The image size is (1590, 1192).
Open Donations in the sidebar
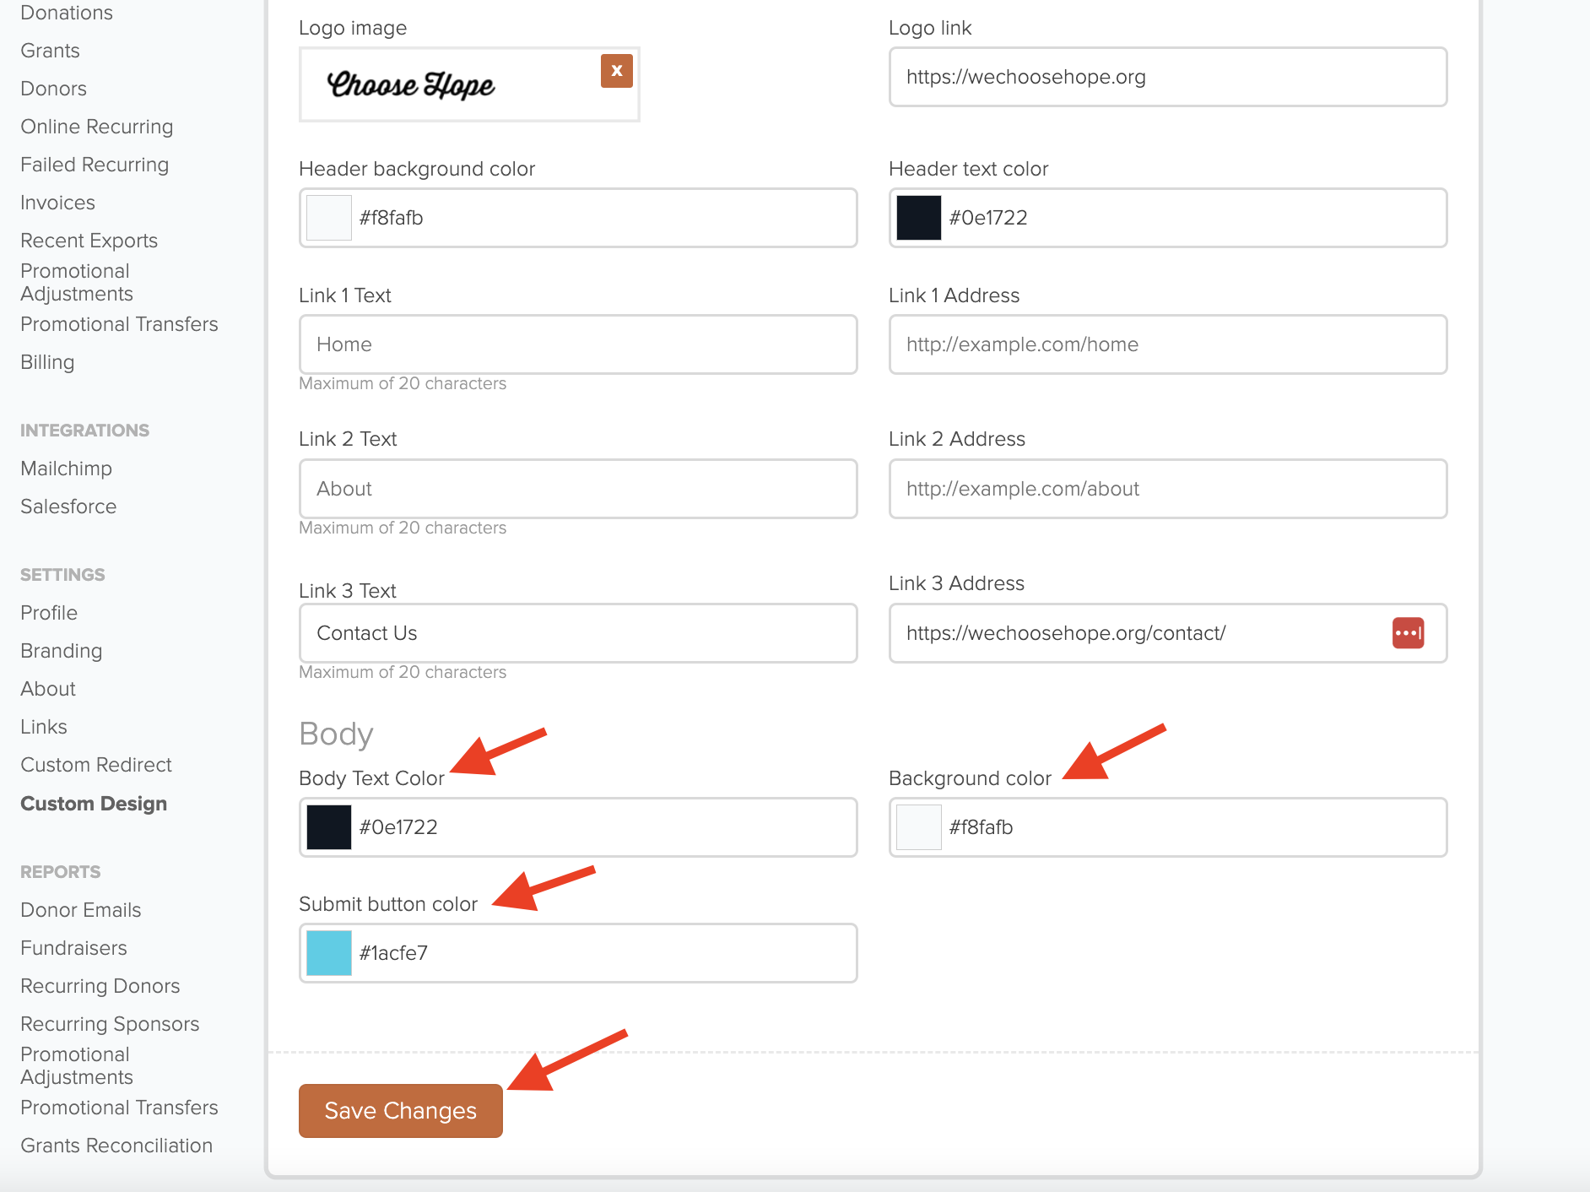67,13
